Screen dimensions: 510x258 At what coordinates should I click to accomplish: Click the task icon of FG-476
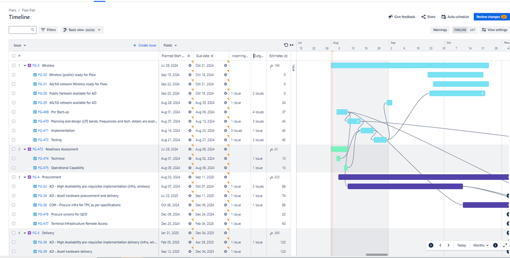[x=35, y=215]
